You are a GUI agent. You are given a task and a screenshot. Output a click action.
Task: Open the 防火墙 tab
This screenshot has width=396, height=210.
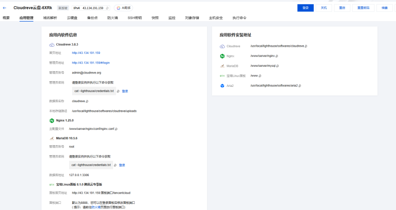pyautogui.click(x=113, y=18)
